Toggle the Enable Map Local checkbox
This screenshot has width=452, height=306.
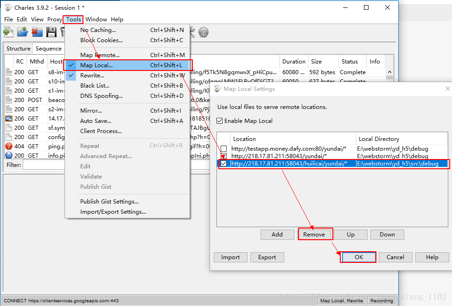tap(220, 121)
